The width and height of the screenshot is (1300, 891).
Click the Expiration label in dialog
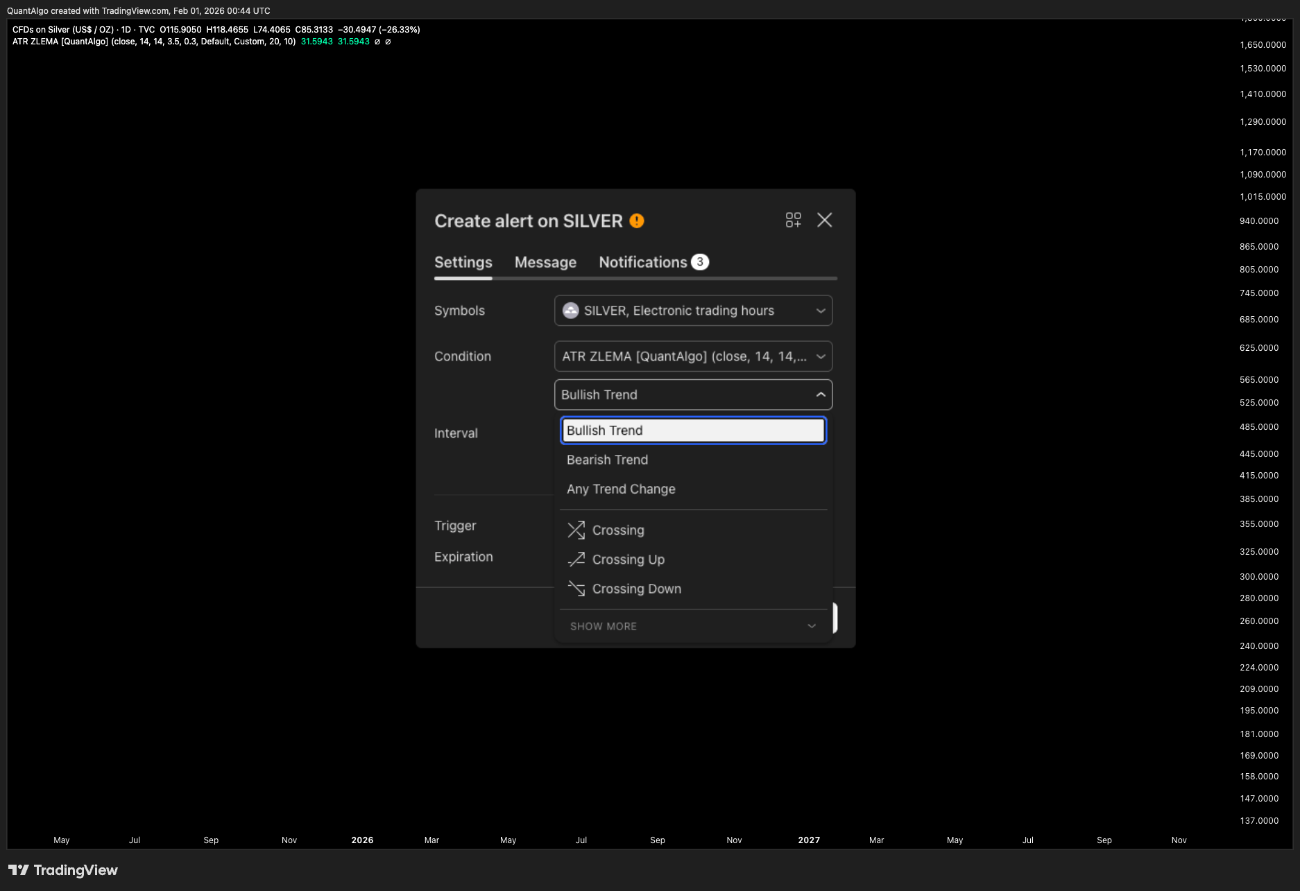(463, 557)
